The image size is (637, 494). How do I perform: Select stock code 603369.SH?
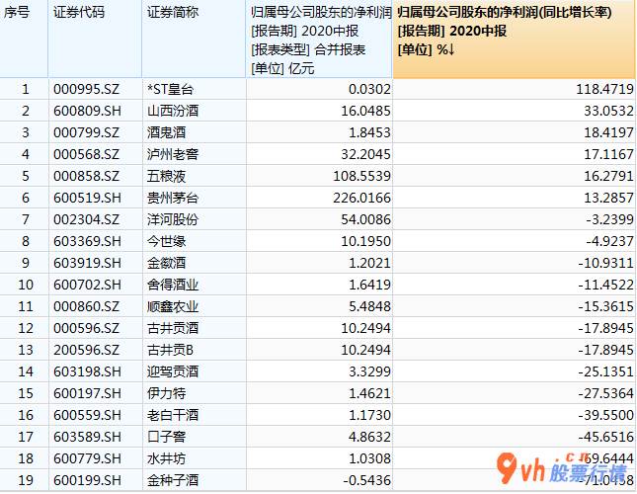pyautogui.click(x=87, y=241)
